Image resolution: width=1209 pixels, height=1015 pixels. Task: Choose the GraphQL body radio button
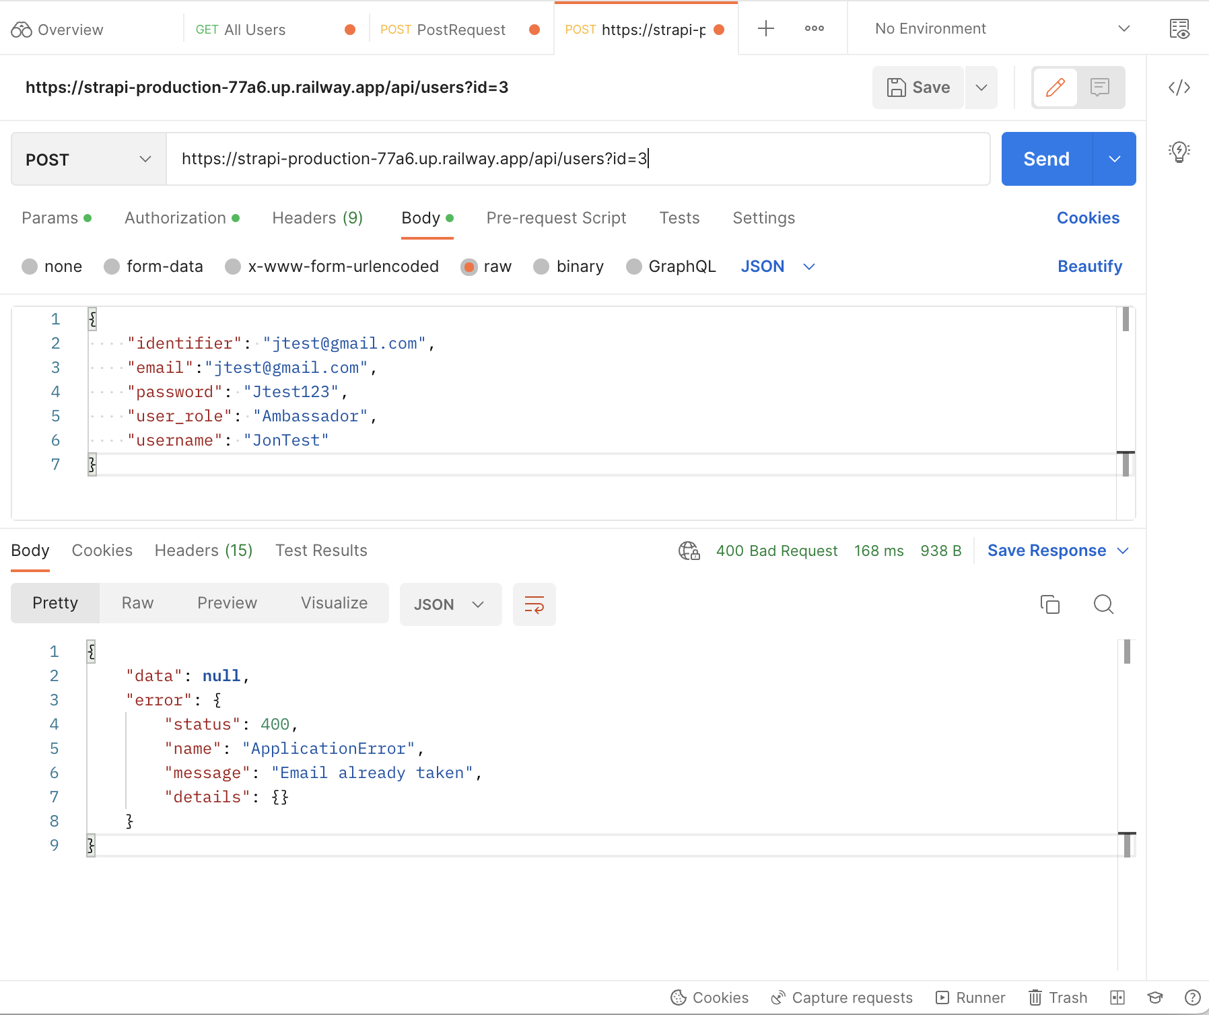pyautogui.click(x=633, y=267)
